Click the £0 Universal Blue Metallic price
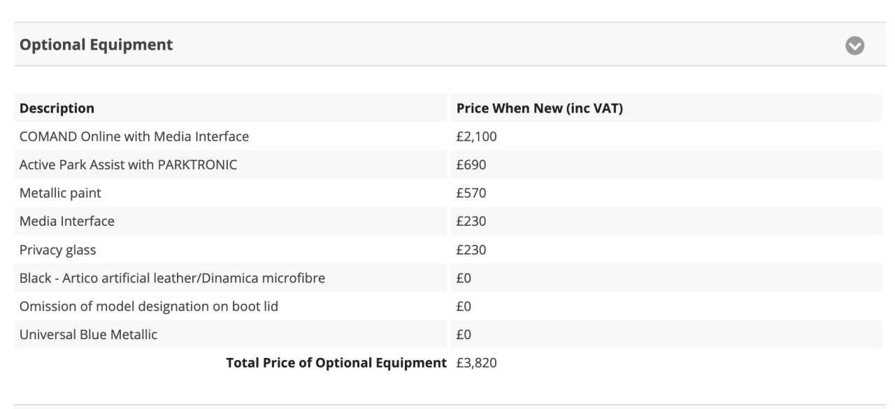 (464, 334)
